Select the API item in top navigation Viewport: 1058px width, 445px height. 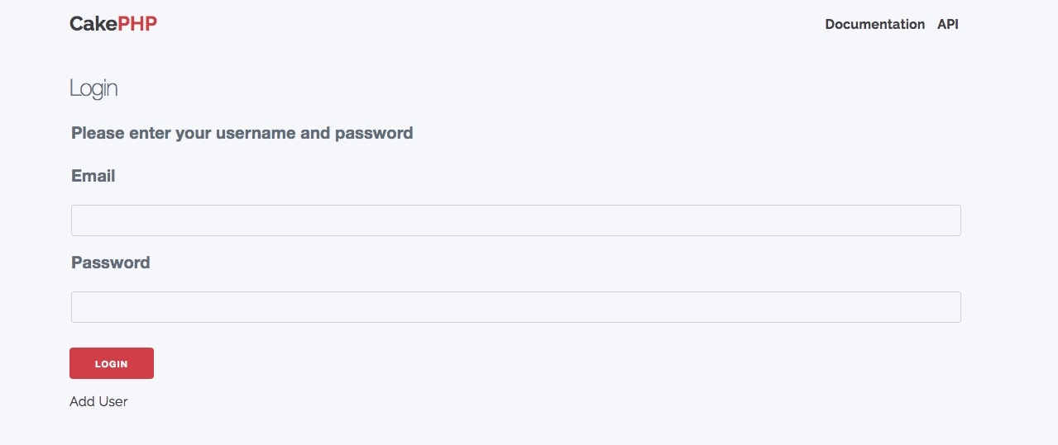pyautogui.click(x=947, y=25)
